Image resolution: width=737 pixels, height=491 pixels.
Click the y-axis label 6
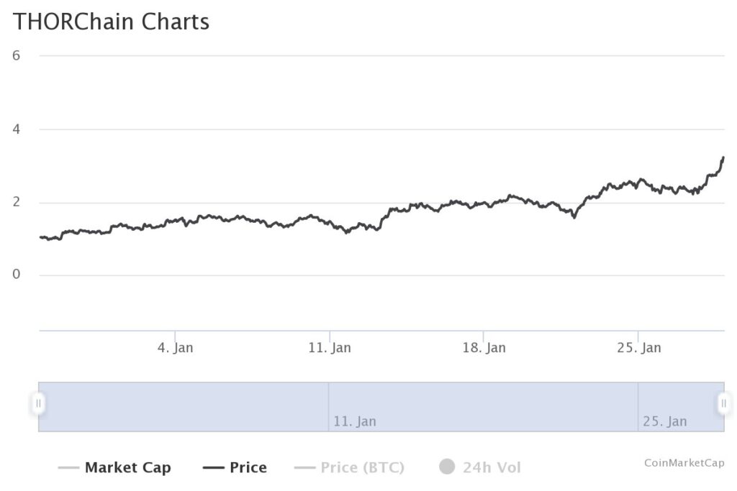pyautogui.click(x=16, y=56)
